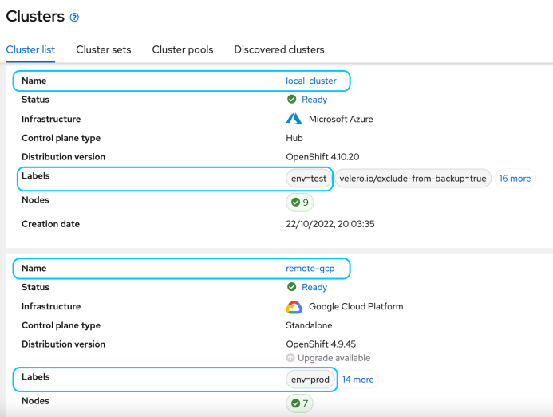Click the green Ready checkmark for local-cluster

click(x=292, y=100)
